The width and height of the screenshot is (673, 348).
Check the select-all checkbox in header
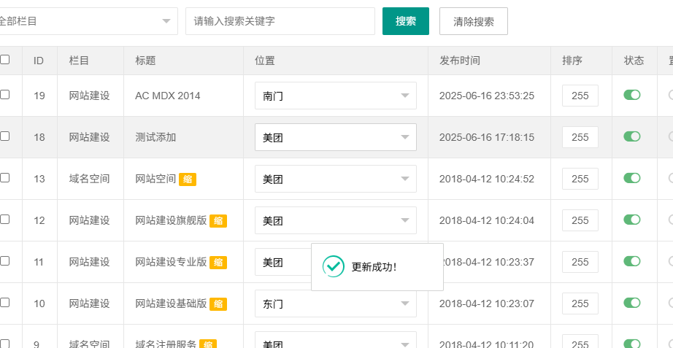tap(5, 60)
